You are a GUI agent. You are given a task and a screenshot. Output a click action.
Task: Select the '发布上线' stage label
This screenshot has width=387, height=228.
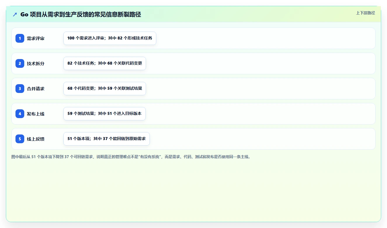coord(36,114)
